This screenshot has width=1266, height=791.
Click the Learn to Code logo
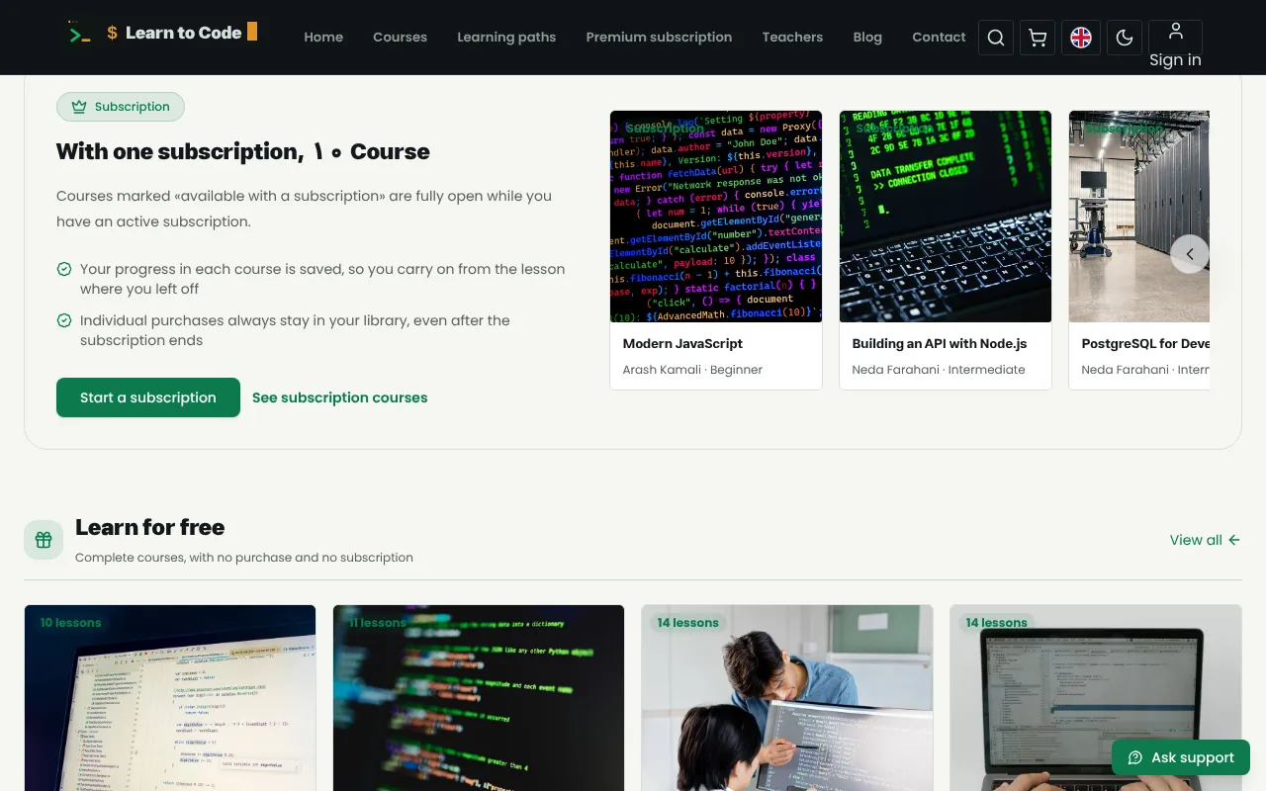[x=162, y=33]
